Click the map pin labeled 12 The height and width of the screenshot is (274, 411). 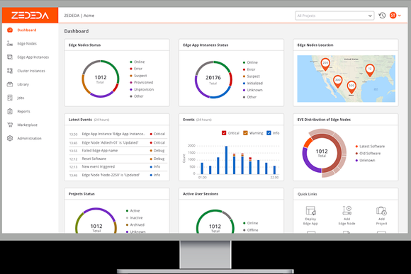pyautogui.click(x=370, y=70)
